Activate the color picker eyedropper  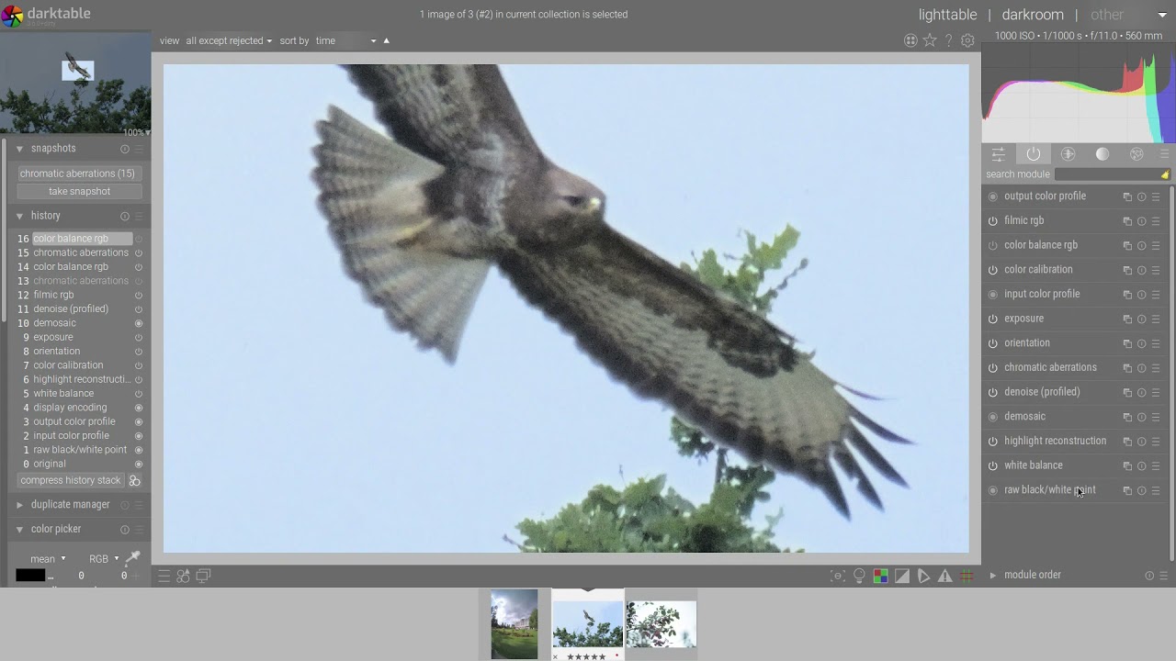coord(133,557)
